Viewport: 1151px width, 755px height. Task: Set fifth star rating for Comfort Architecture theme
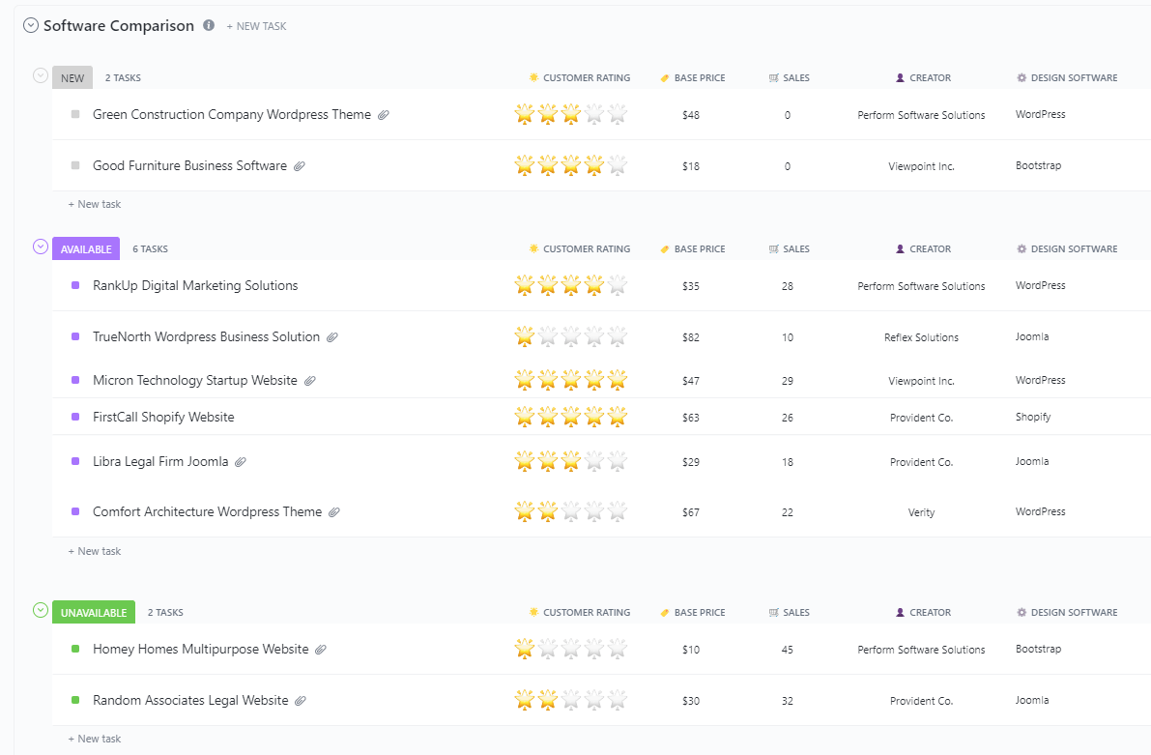[618, 511]
